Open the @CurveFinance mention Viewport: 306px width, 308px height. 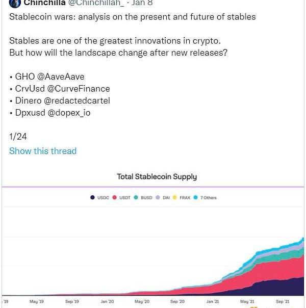click(x=82, y=89)
